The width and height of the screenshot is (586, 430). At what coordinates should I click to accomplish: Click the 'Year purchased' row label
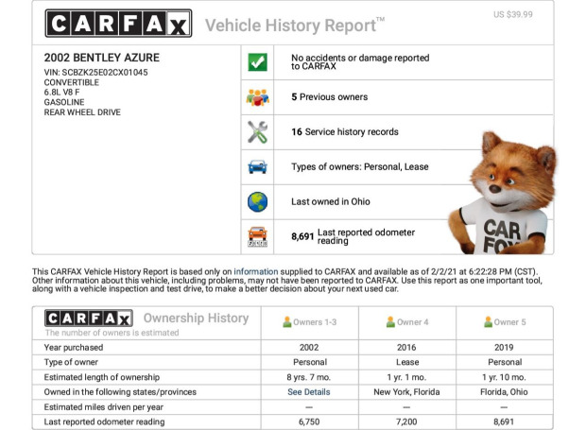tap(74, 348)
